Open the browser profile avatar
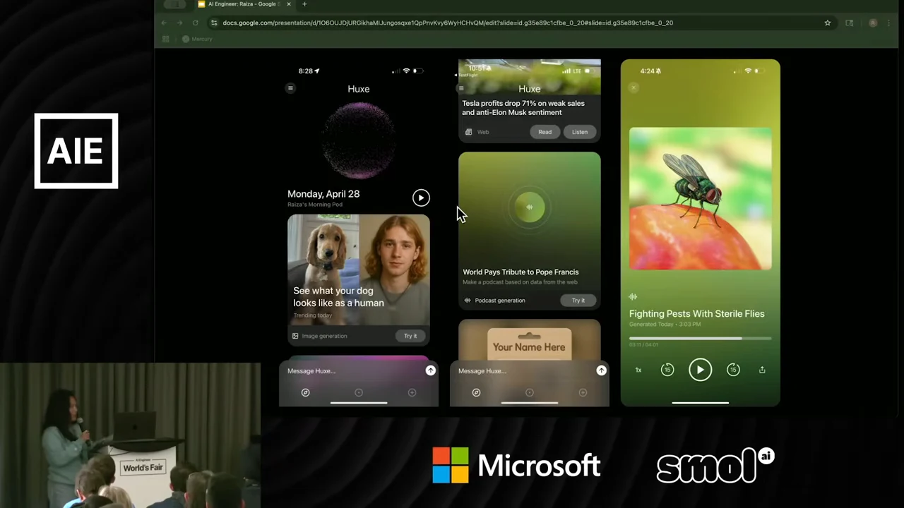 point(873,23)
